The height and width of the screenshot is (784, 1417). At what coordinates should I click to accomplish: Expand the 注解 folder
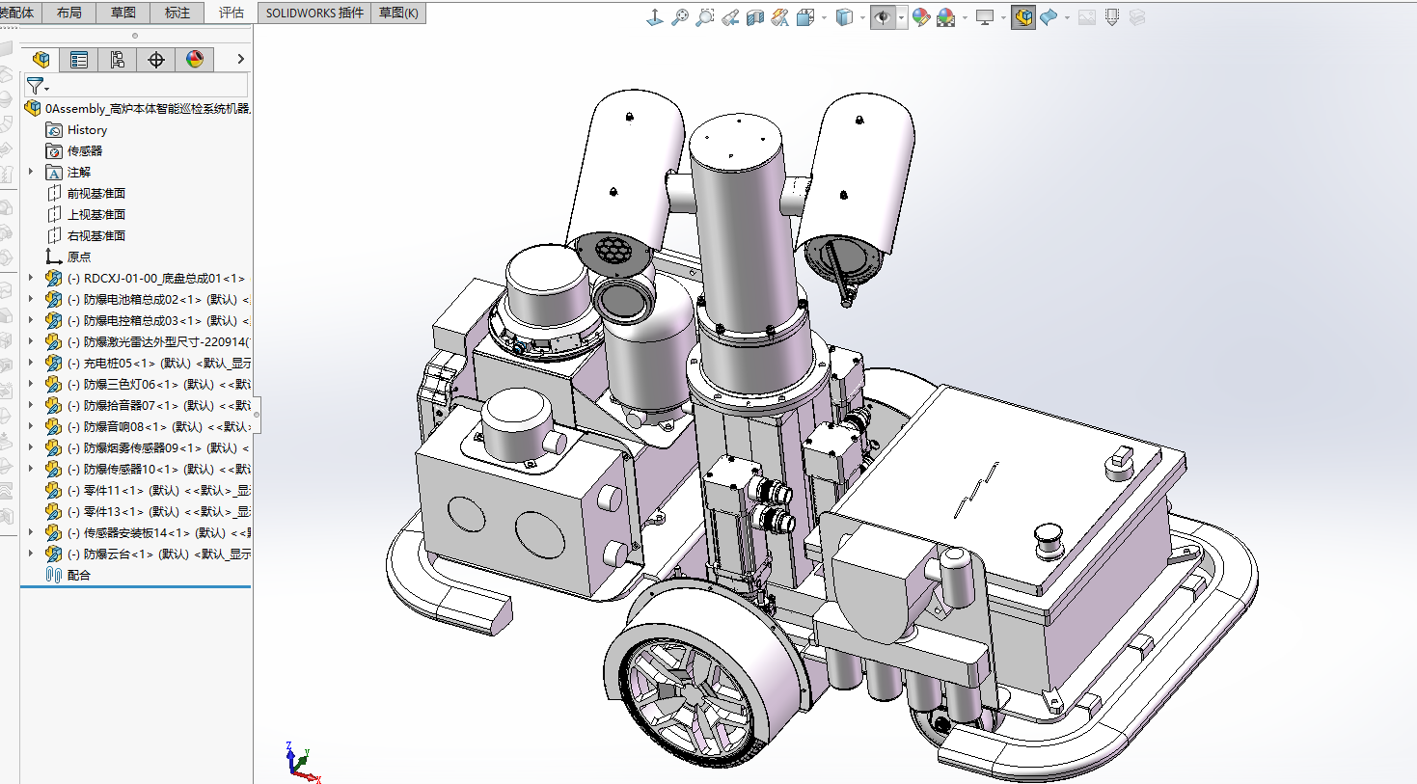pos(31,173)
